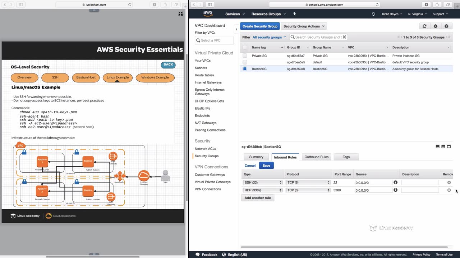Click the Bastion host in the Public1 subnet
Screen dimensions: 460x258
pos(88,162)
